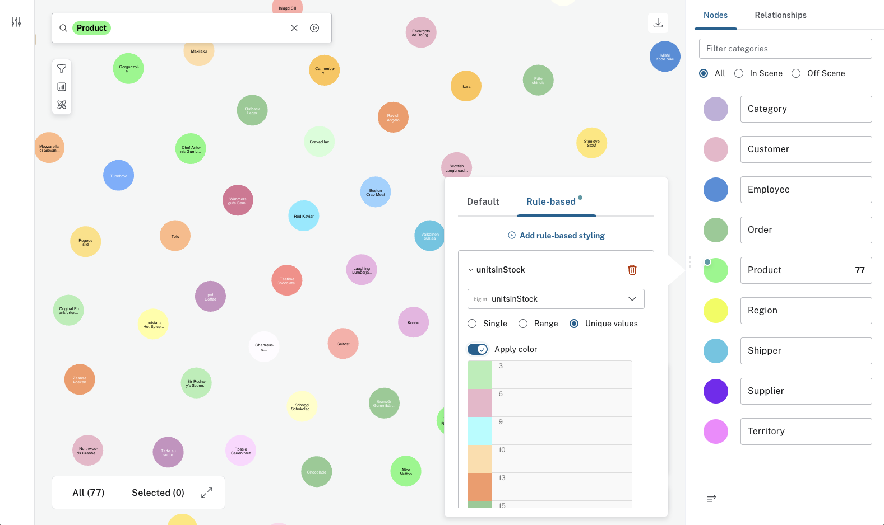Collapse the unitsInStock rule chevron
This screenshot has width=884, height=525.
[x=471, y=270]
